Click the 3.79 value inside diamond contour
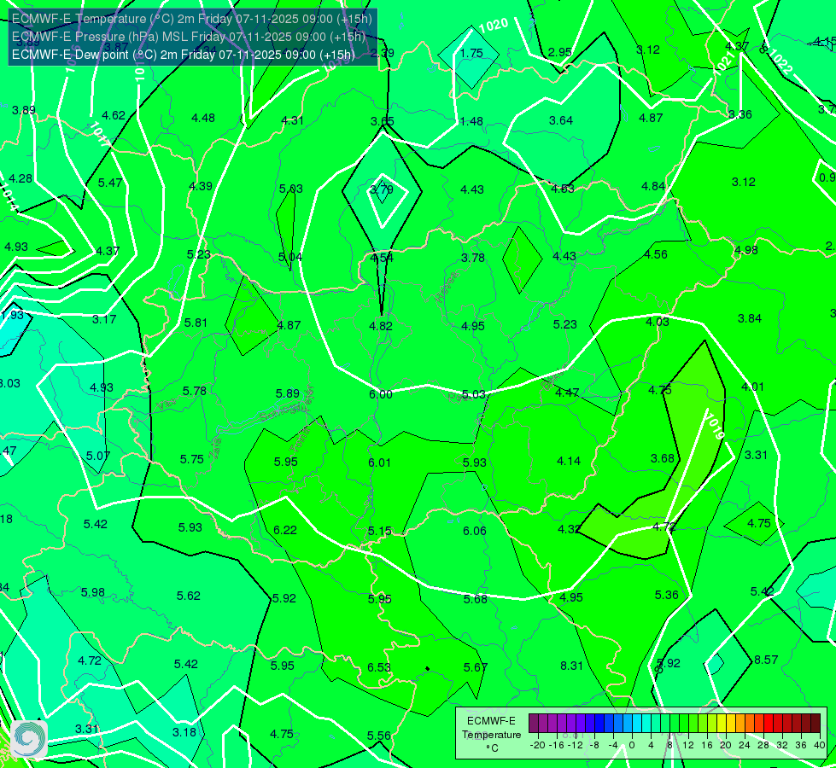This screenshot has height=768, width=836. [382, 189]
